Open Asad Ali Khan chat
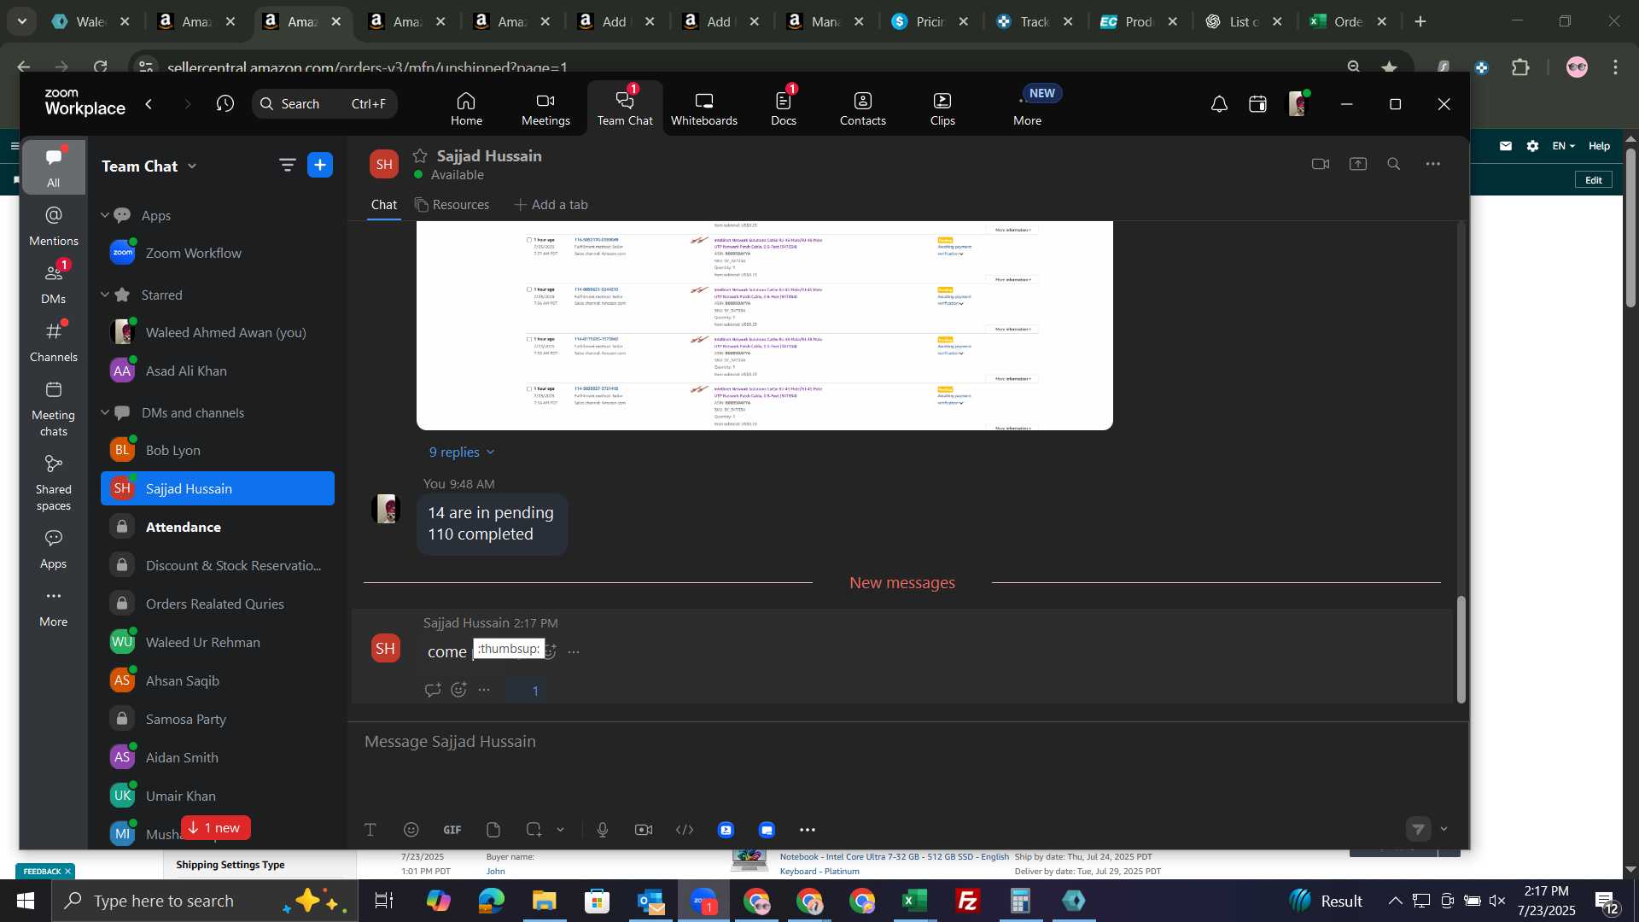The image size is (1639, 922). tap(218, 371)
